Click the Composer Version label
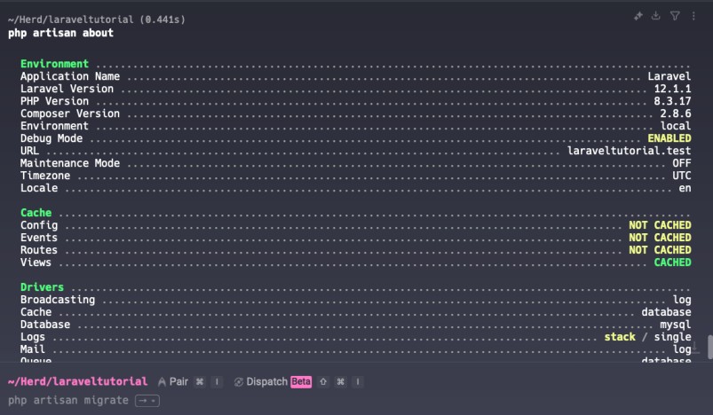The image size is (713, 415). click(x=70, y=114)
